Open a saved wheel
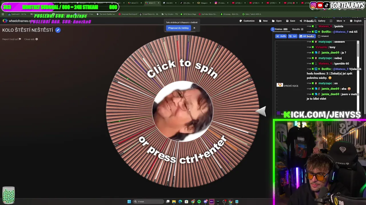The height and width of the screenshot is (205, 366). click(x=277, y=21)
